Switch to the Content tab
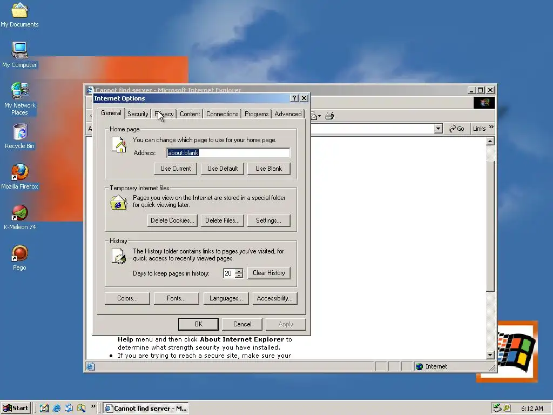This screenshot has height=415, width=553. coord(190,114)
